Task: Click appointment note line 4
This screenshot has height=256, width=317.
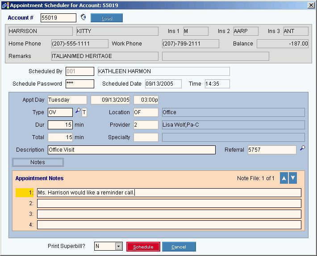Action: coord(169,225)
